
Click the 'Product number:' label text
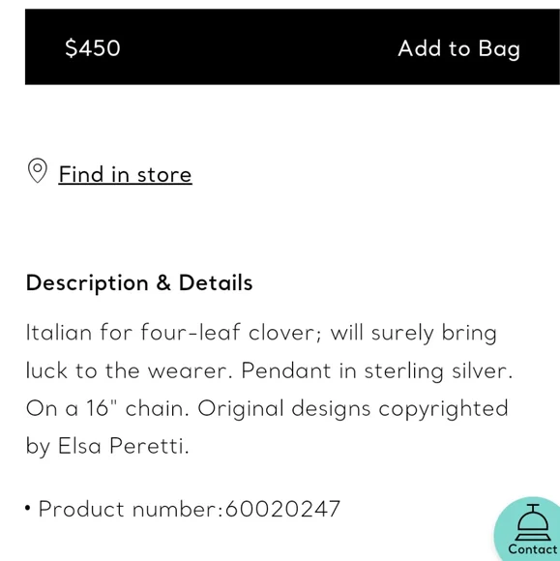pyautogui.click(x=131, y=509)
